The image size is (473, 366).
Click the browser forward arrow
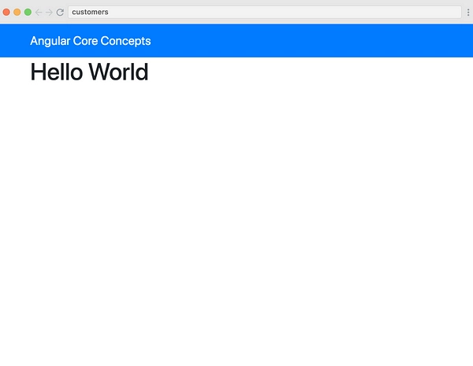pyautogui.click(x=49, y=13)
